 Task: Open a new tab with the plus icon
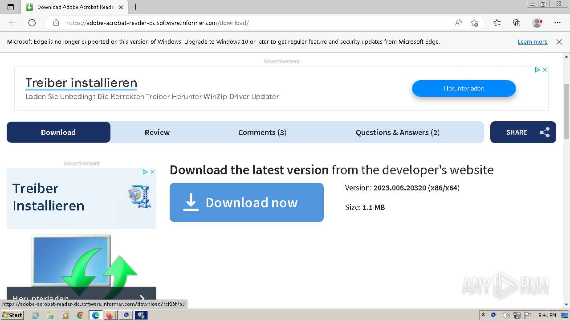click(x=136, y=7)
